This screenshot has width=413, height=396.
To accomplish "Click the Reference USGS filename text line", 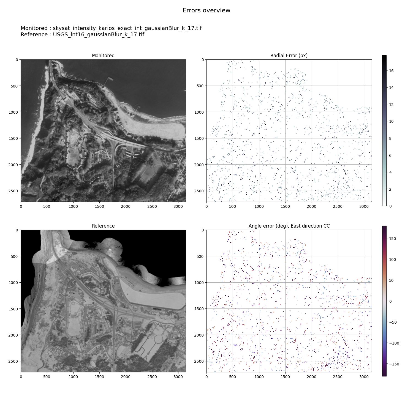I will click(x=82, y=34).
